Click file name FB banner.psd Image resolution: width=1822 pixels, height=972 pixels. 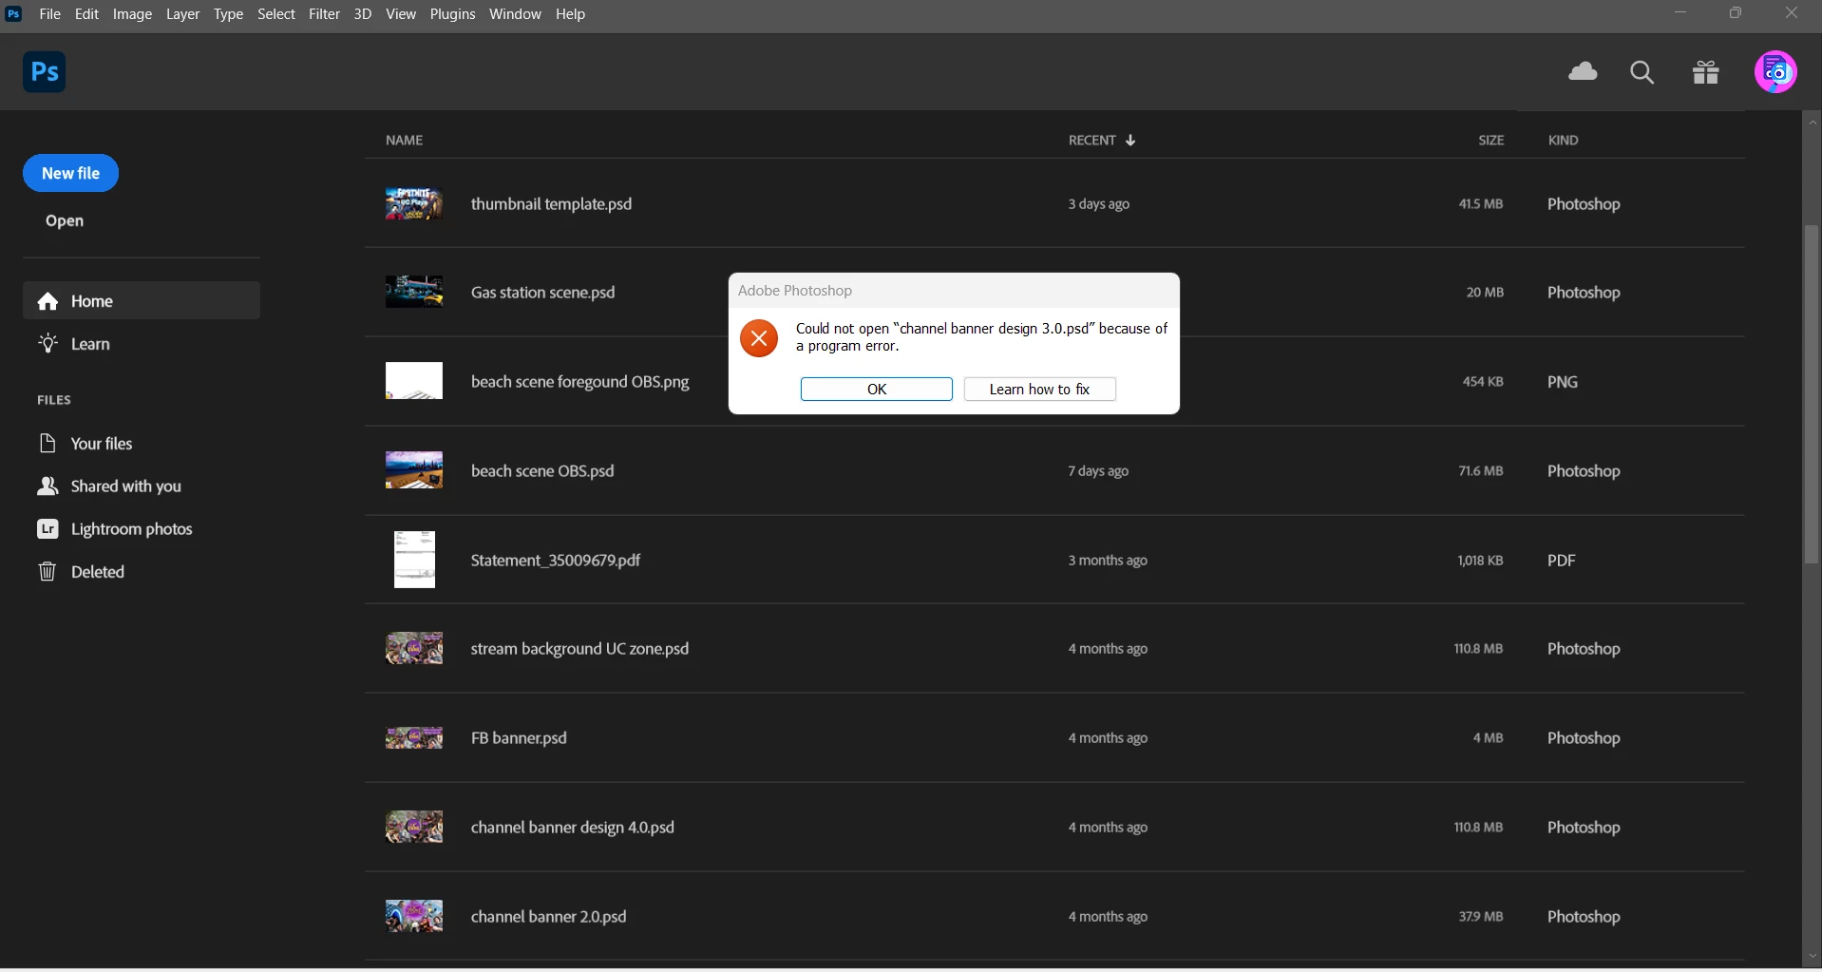click(x=519, y=738)
